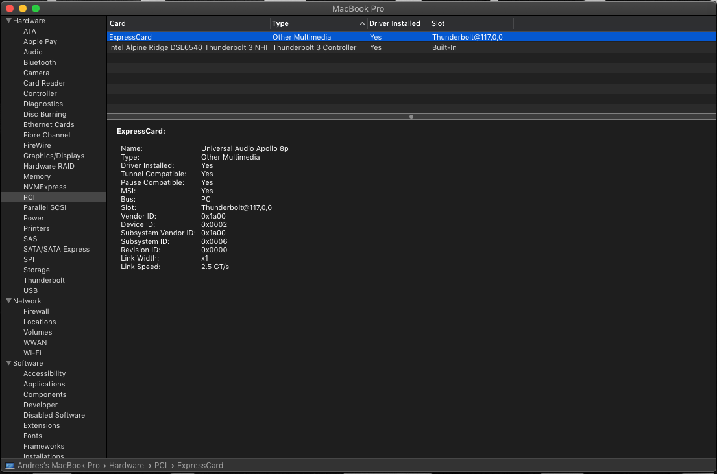Open Graphics/Displays in the sidebar
717x474 pixels.
[x=54, y=156]
